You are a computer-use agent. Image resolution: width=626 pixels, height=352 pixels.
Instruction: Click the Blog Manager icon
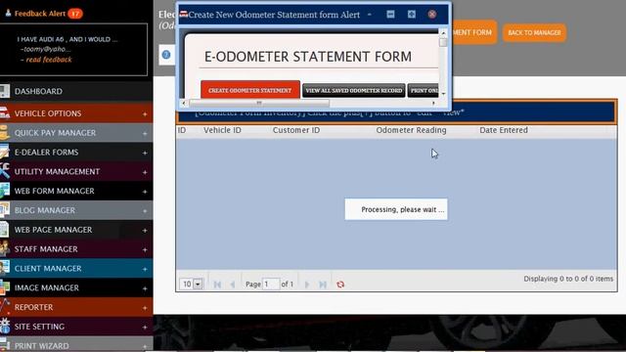coord(4,210)
